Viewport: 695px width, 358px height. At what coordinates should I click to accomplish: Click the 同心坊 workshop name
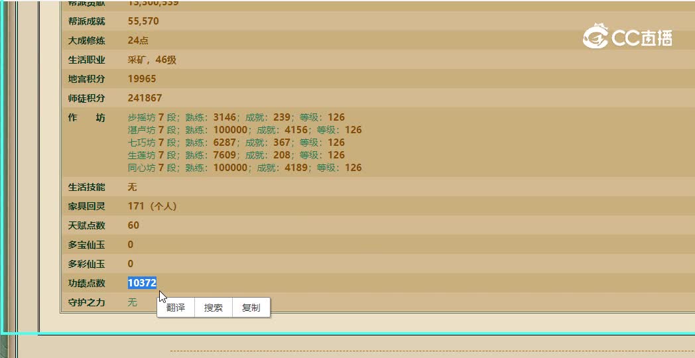click(x=141, y=168)
